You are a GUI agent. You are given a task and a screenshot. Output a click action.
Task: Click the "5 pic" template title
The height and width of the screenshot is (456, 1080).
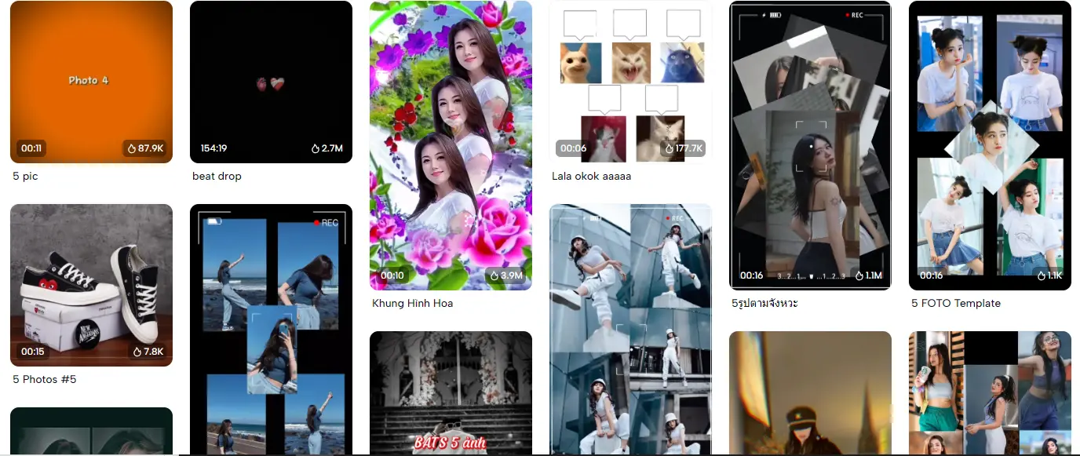coord(25,177)
